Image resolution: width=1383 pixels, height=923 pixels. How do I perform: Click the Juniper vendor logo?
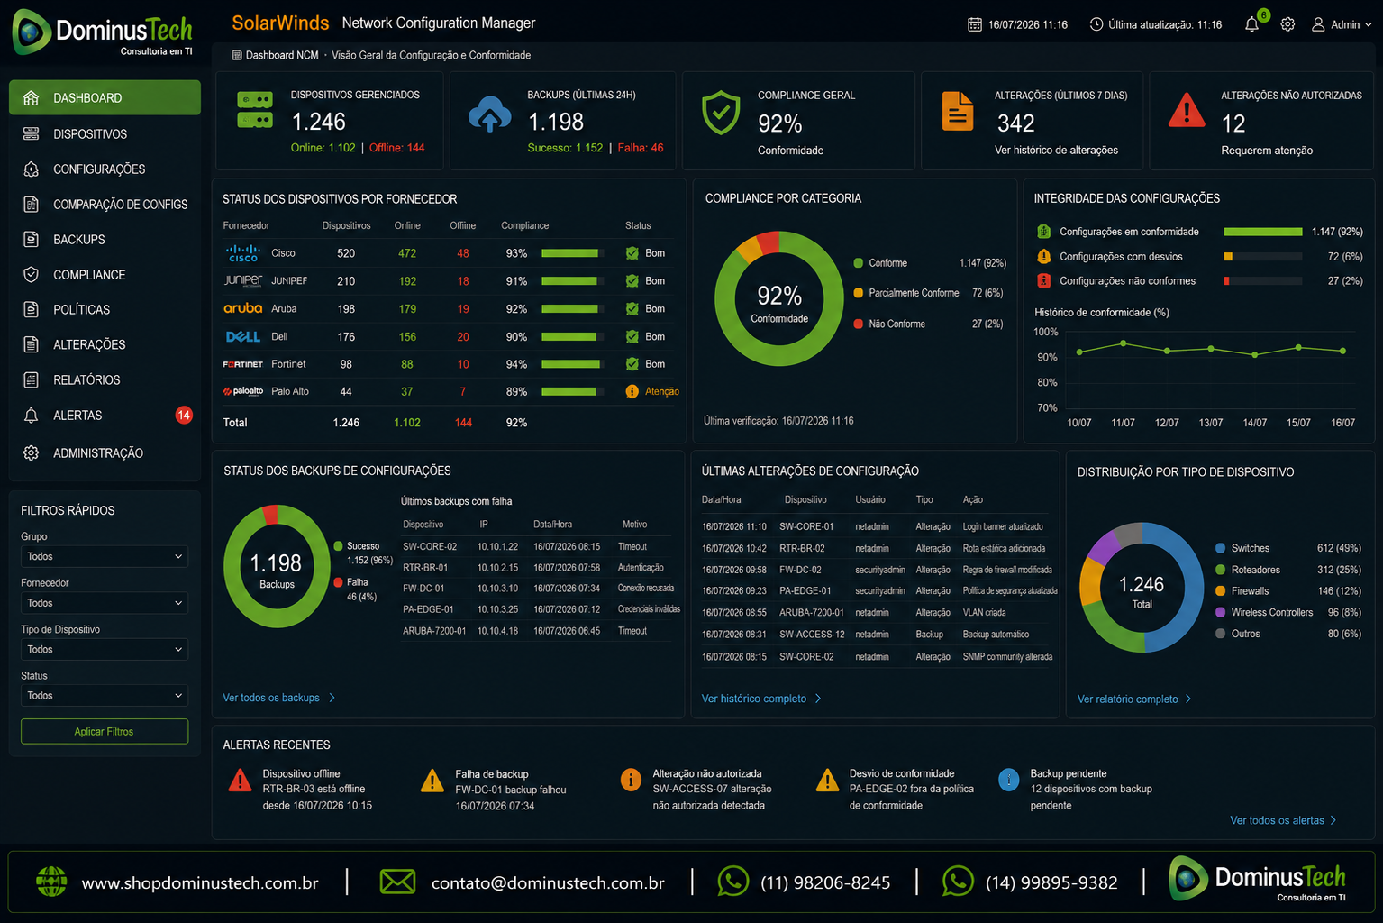243,281
